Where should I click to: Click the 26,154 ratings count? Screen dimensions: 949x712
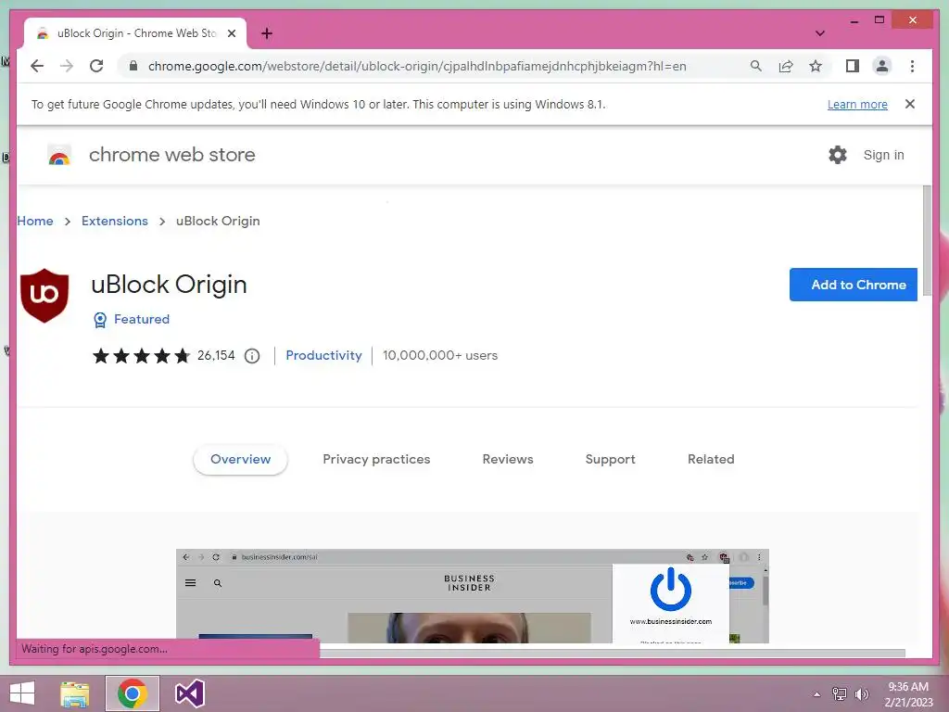[x=216, y=355]
